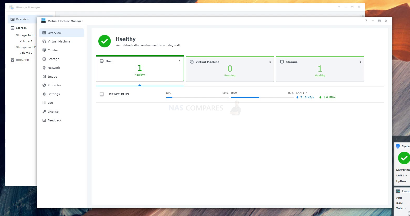Open the Log page
The width and height of the screenshot is (410, 216).
[62, 103]
